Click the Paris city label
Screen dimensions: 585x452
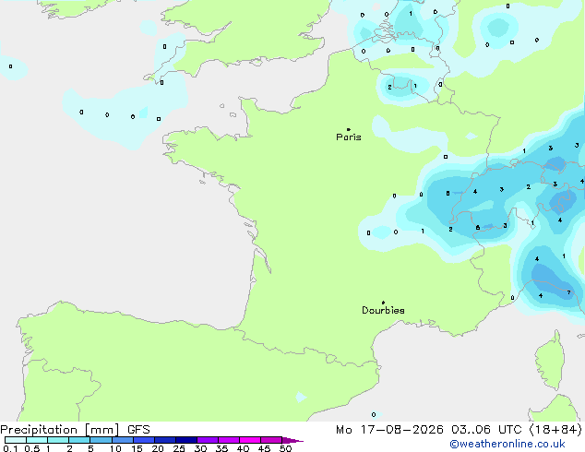pyautogui.click(x=349, y=137)
